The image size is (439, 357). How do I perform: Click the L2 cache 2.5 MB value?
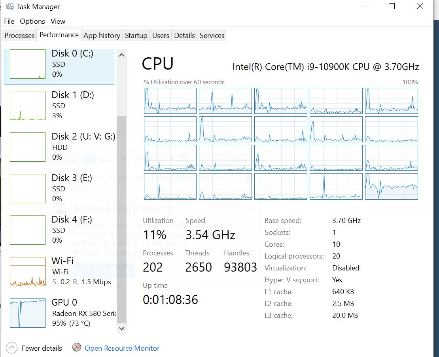(343, 304)
